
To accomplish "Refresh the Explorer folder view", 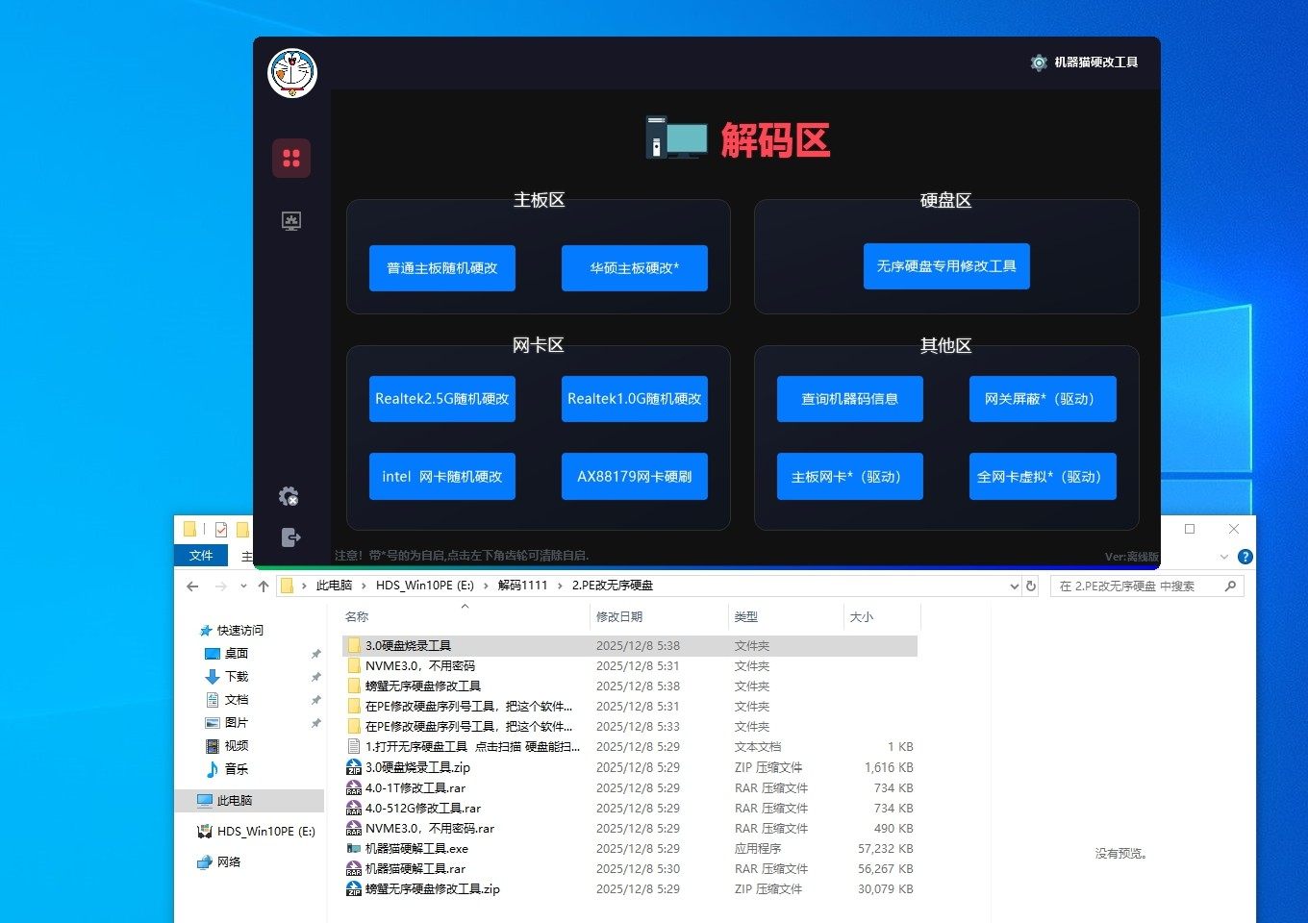I will (1031, 586).
